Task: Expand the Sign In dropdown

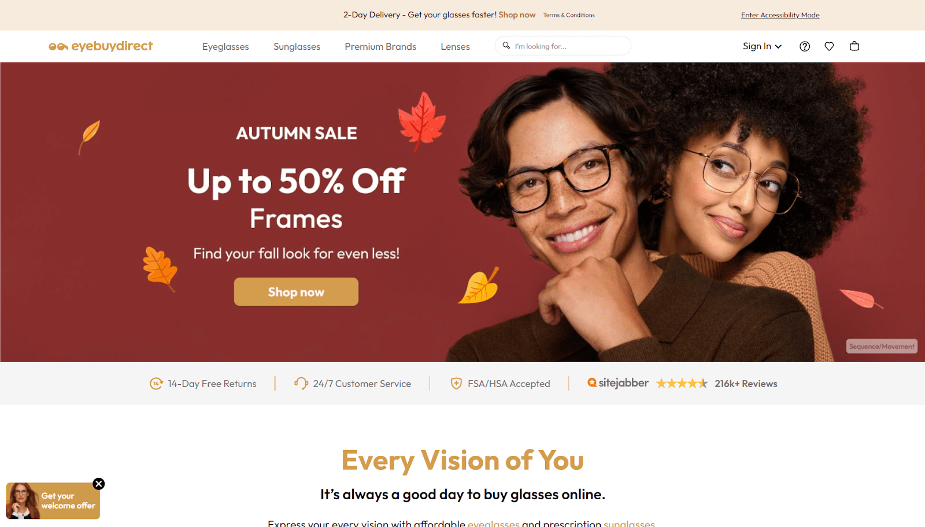Action: pyautogui.click(x=762, y=46)
